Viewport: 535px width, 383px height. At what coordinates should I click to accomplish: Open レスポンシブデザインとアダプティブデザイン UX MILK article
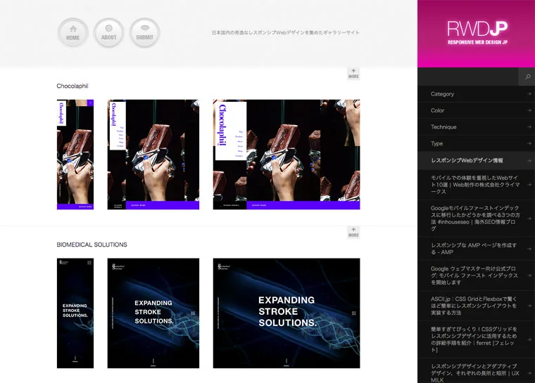pyautogui.click(x=477, y=371)
